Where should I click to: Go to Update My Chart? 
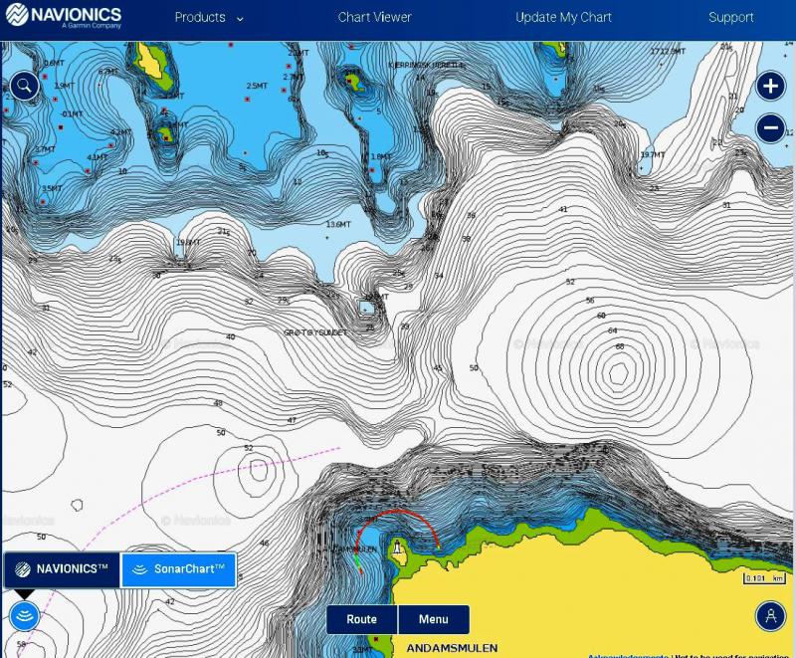563,17
